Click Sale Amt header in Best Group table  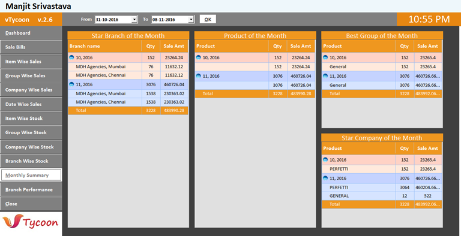coord(428,46)
